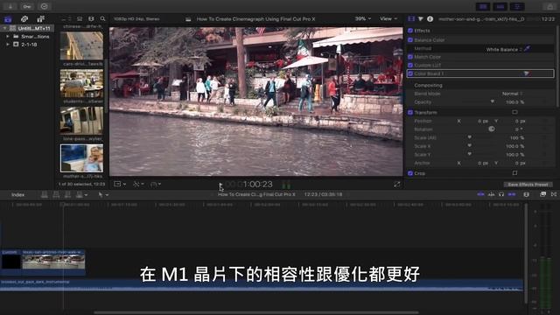The width and height of the screenshot is (560, 315).
Task: Toggle the Custom LUT checkbox
Action: click(x=410, y=66)
